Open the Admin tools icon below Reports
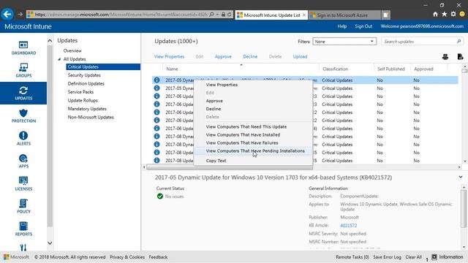The image size is (468, 263). (x=23, y=248)
